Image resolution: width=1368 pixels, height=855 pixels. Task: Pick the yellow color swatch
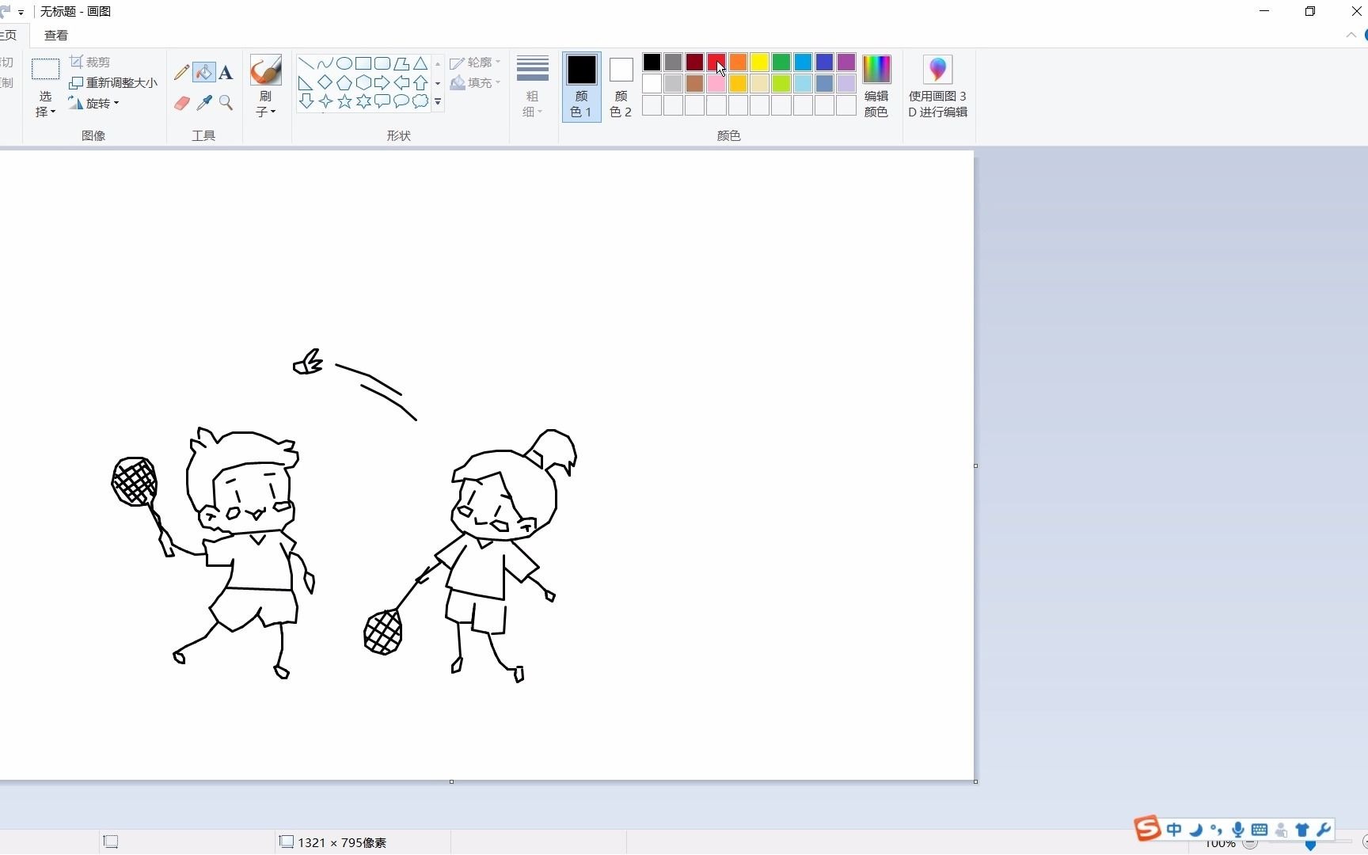(759, 62)
